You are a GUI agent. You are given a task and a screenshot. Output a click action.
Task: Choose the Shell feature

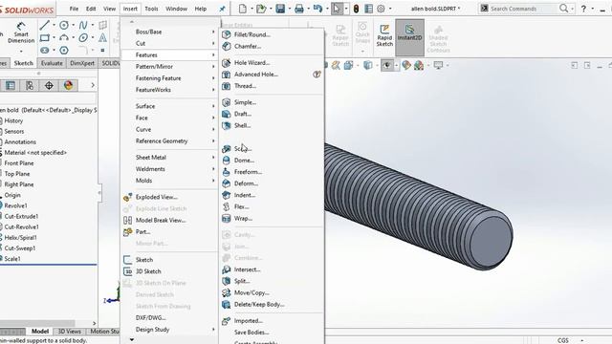(242, 126)
